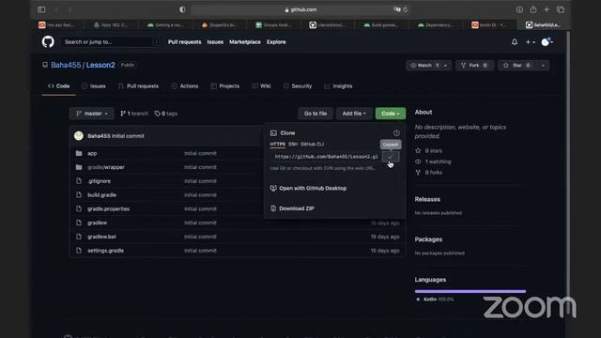Screen dimensions: 601x338
Task: View the 0 tags link
Action: [x=165, y=114]
